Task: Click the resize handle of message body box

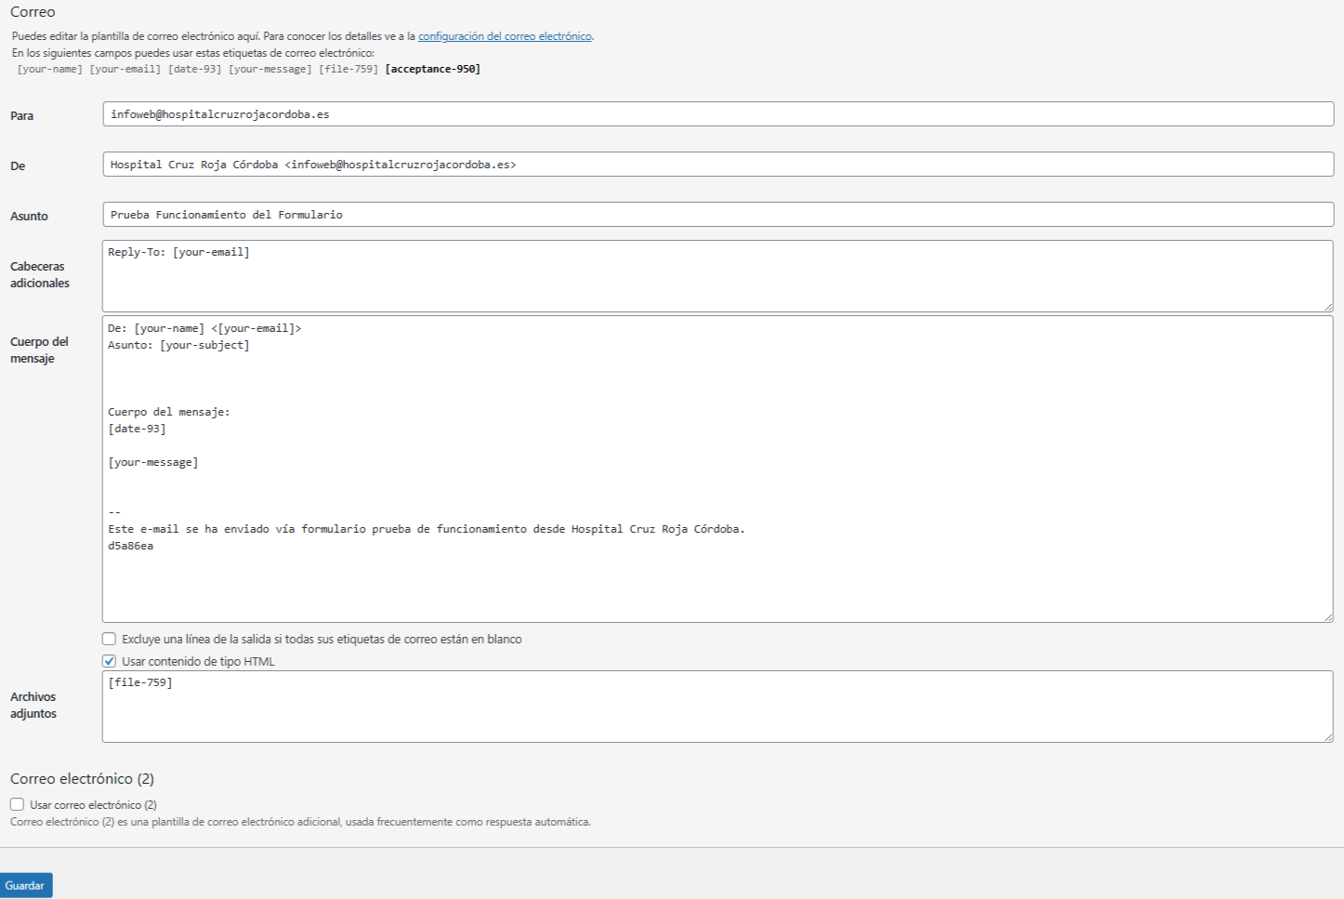Action: pos(1328,617)
